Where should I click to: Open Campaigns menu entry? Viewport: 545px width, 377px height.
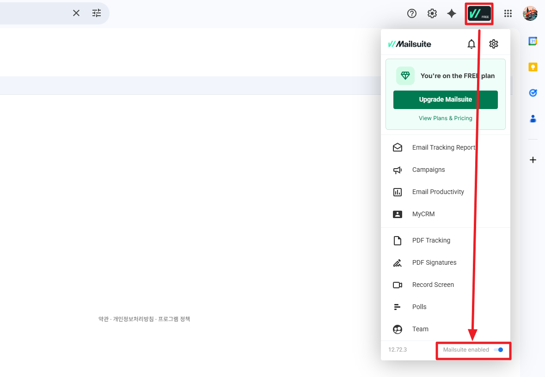446,170
